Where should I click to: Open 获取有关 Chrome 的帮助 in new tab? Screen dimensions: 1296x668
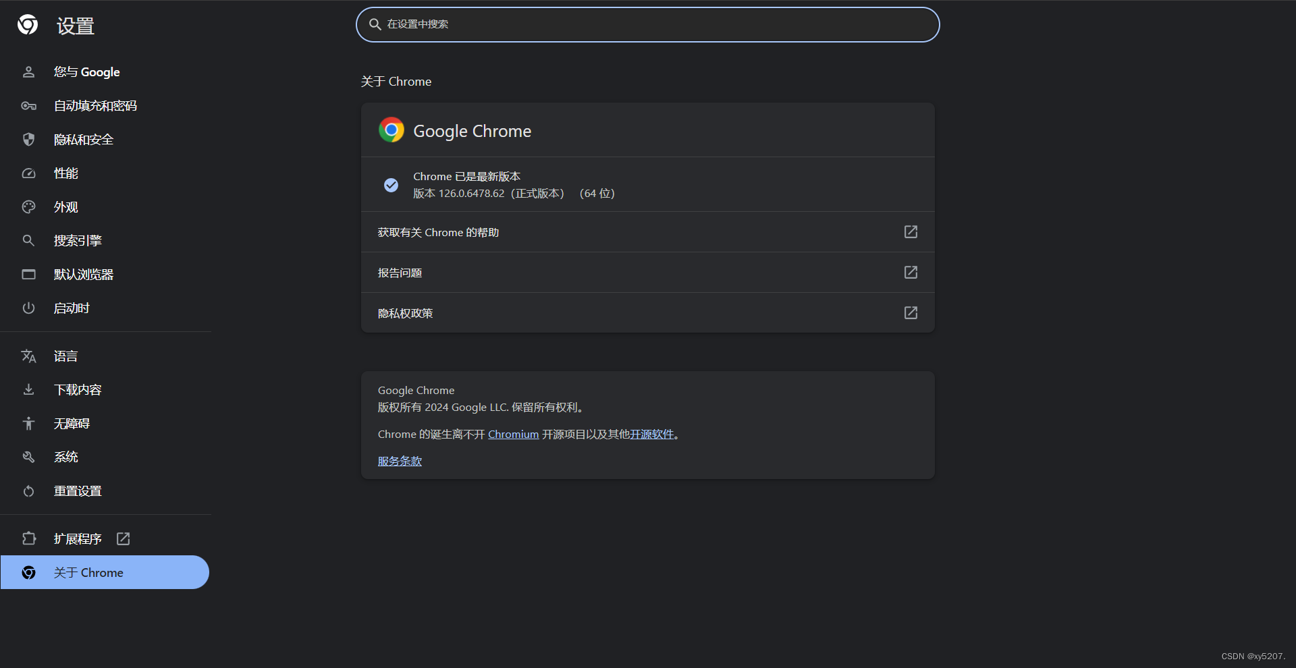pyautogui.click(x=910, y=231)
